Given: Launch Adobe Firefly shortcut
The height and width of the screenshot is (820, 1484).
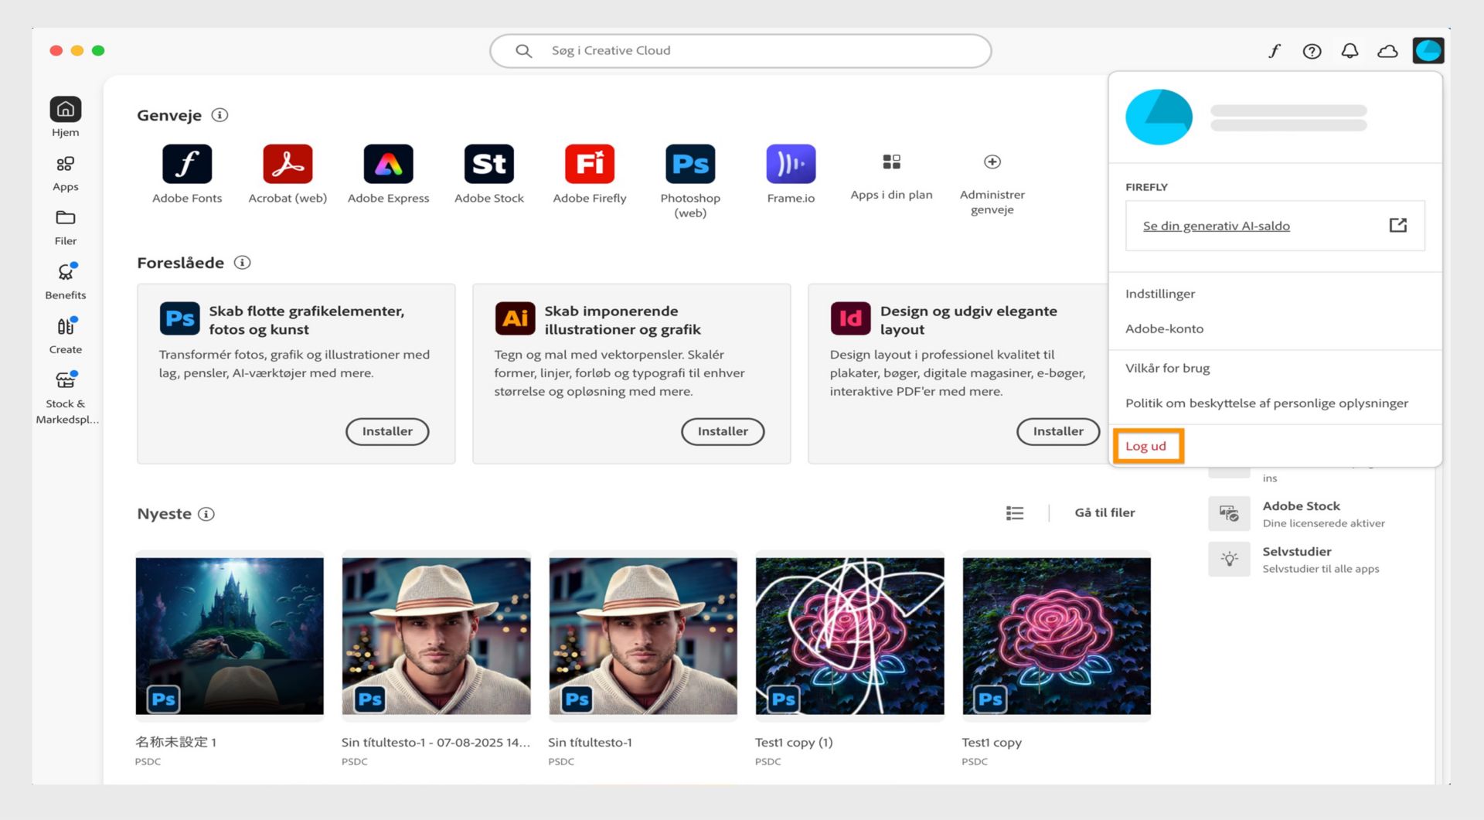Looking at the screenshot, I should pos(589,164).
